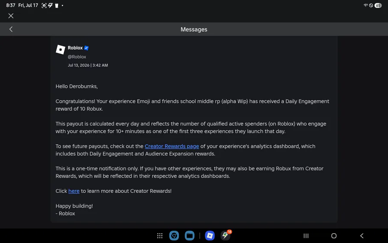Click the 'here' link about Creator Rewards

(x=74, y=191)
